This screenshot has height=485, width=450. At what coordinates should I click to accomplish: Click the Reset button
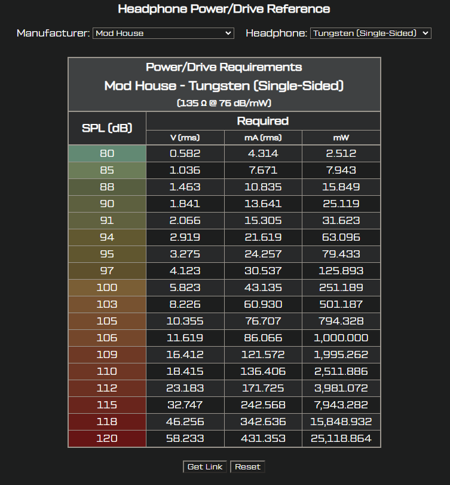coord(247,467)
